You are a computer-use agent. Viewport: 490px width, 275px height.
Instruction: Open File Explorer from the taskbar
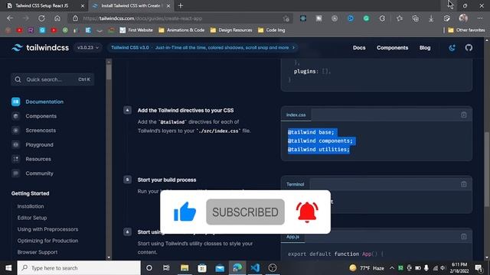[185, 268]
